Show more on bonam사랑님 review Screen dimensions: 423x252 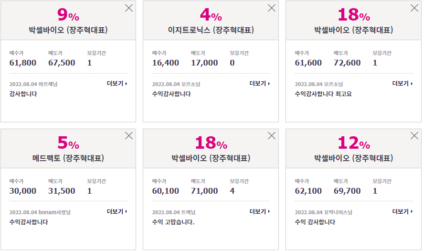117,211
